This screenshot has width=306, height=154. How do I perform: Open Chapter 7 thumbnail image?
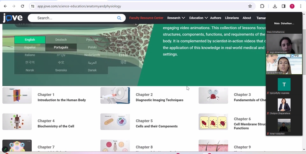click(x=17, y=146)
